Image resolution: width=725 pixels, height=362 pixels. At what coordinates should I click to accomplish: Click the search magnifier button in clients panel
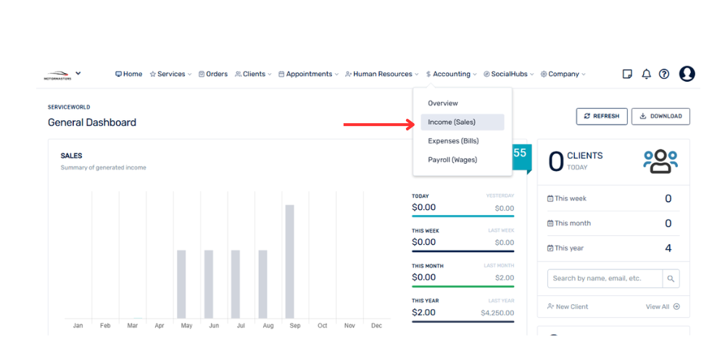pyautogui.click(x=671, y=279)
